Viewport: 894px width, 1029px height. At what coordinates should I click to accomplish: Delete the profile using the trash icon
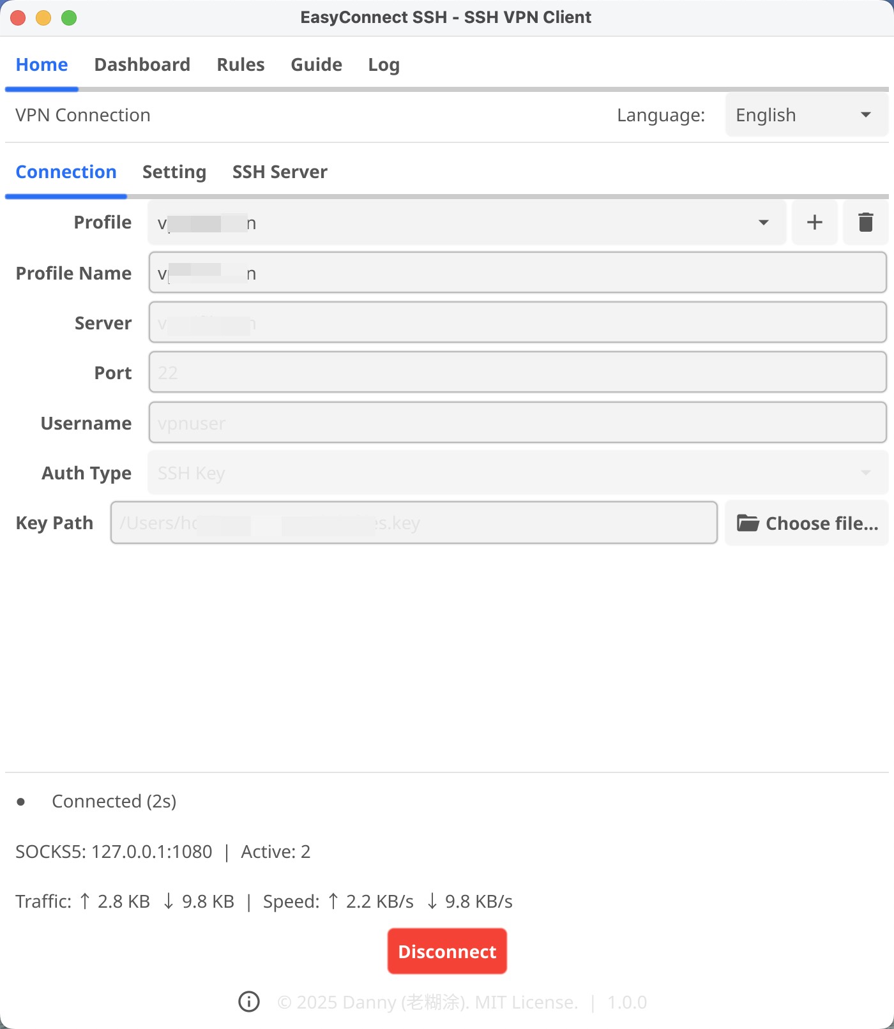coord(865,222)
